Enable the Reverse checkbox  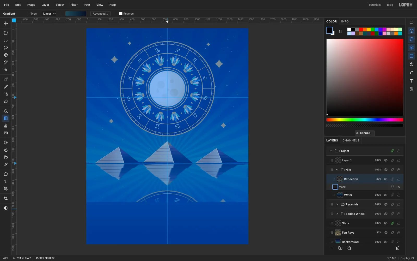121,14
